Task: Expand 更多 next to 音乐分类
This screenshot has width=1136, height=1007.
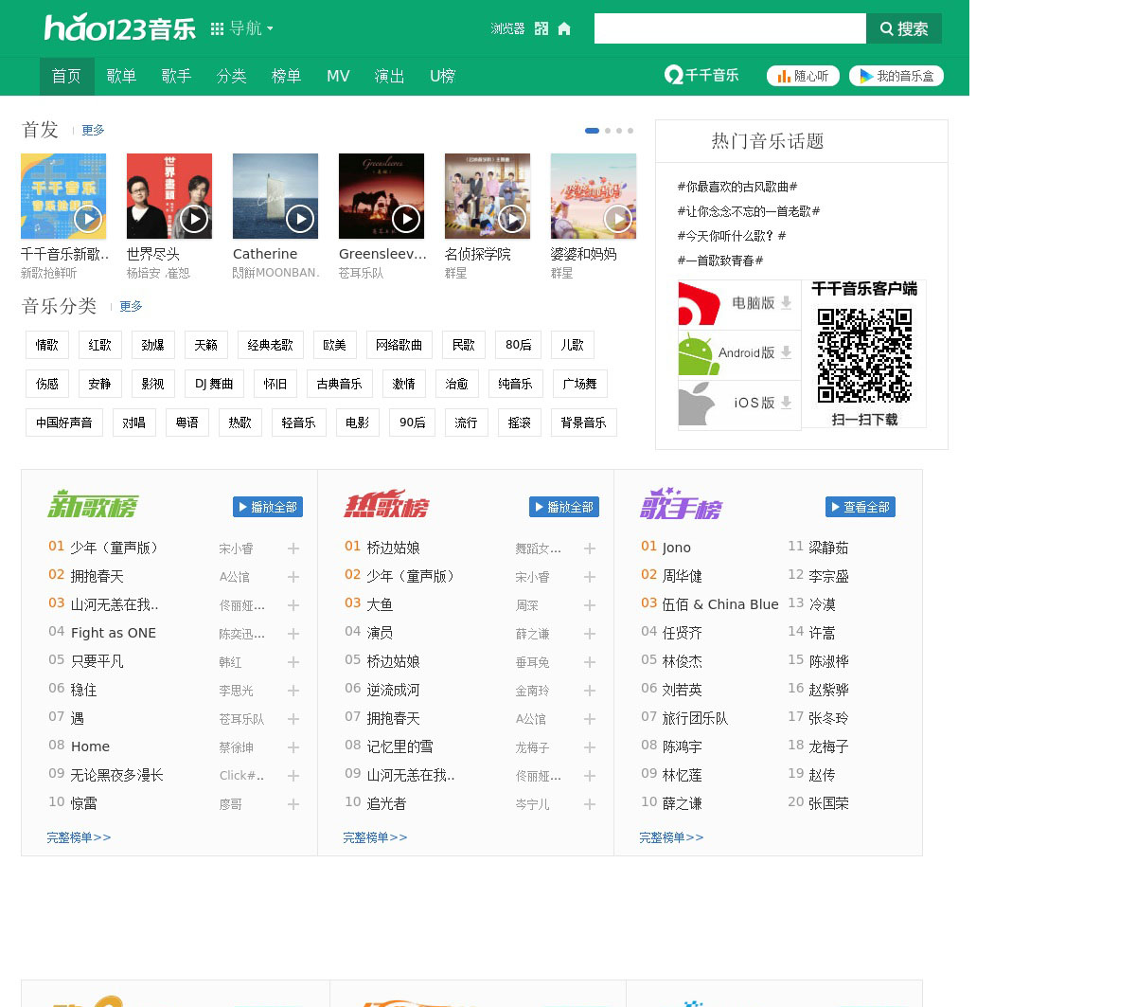Action: pyautogui.click(x=131, y=307)
